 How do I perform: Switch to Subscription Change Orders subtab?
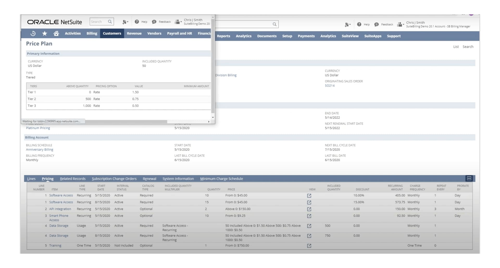click(114, 179)
